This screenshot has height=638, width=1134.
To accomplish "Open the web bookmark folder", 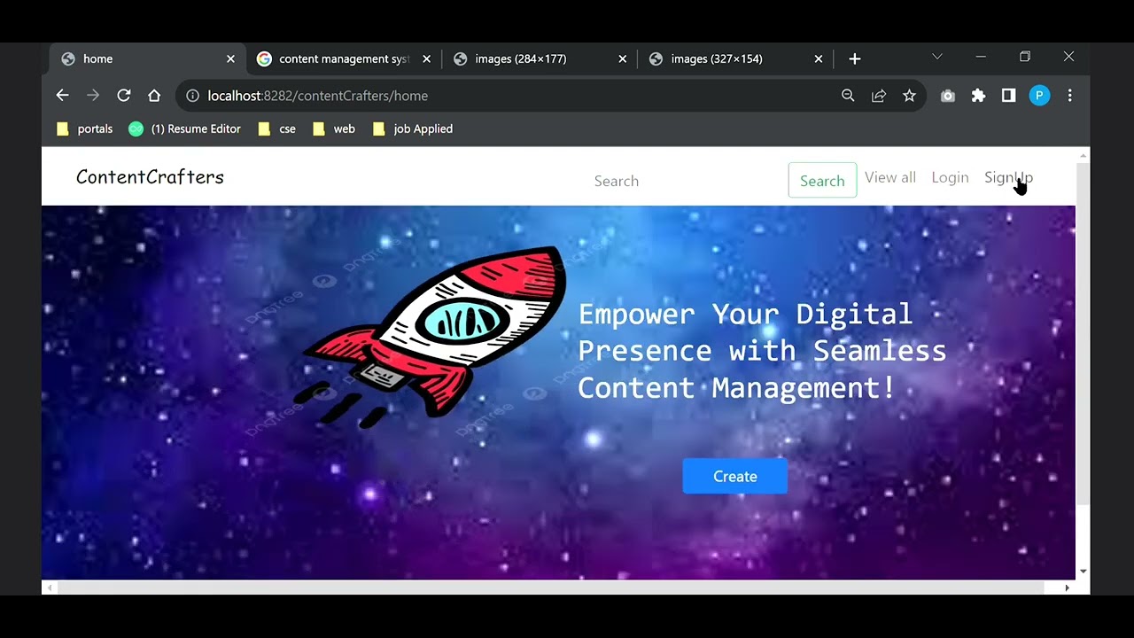I will point(334,128).
